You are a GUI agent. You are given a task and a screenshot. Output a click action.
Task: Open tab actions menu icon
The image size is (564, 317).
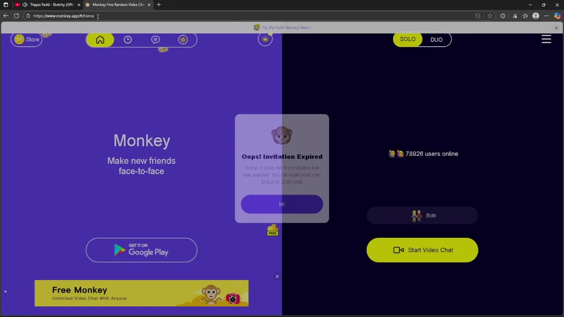pos(6,5)
